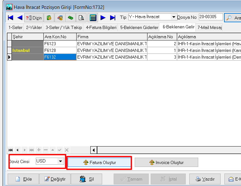Click grid navigator last record icon
The width and height of the screenshot is (241, 186).
pos(32,150)
